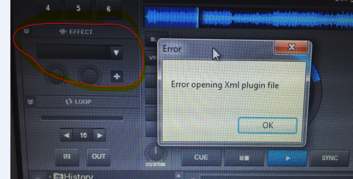Collapse the EFFECT panel chevron

pyautogui.click(x=26, y=31)
